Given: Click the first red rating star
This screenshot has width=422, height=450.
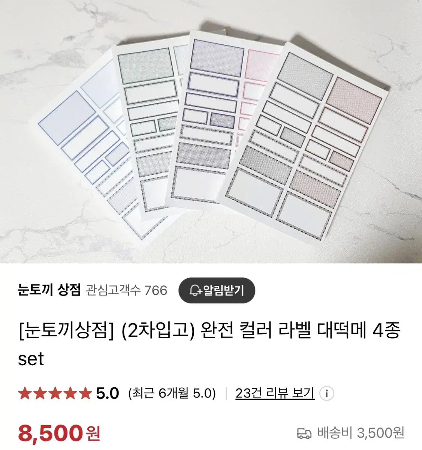Looking at the screenshot, I should coord(25,393).
